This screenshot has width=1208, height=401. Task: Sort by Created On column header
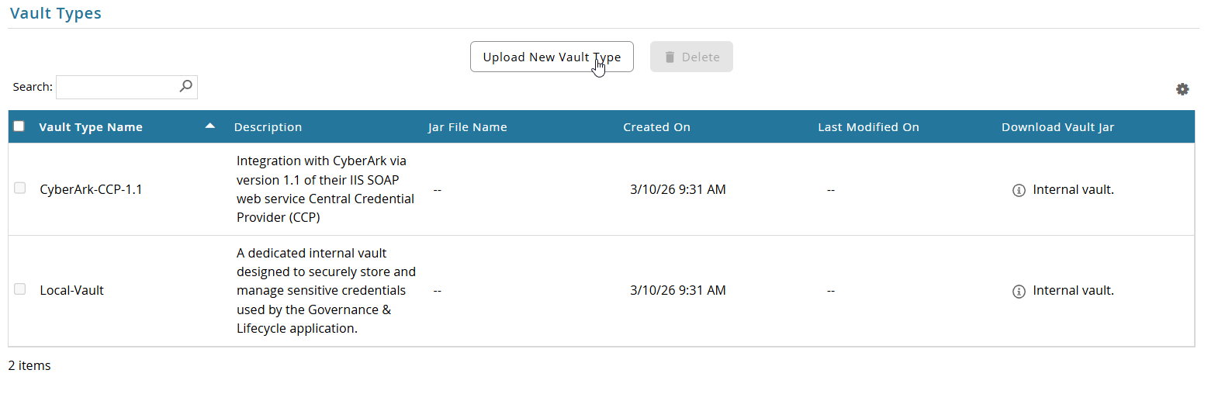point(656,127)
